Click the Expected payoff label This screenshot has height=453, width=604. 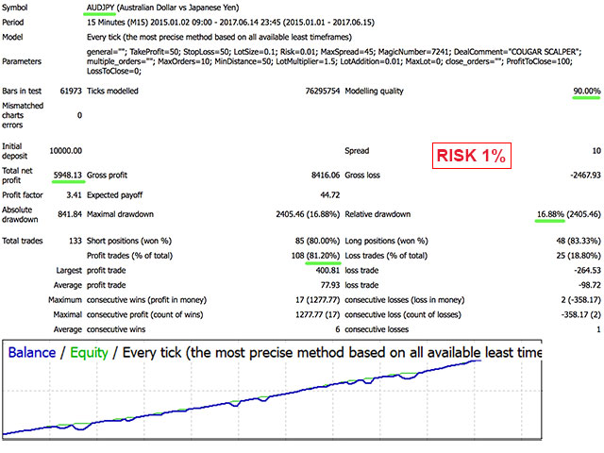tap(115, 195)
